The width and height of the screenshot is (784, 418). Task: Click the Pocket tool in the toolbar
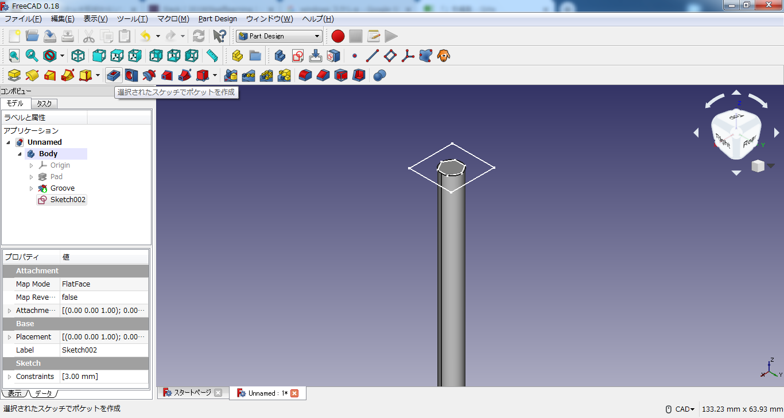114,75
